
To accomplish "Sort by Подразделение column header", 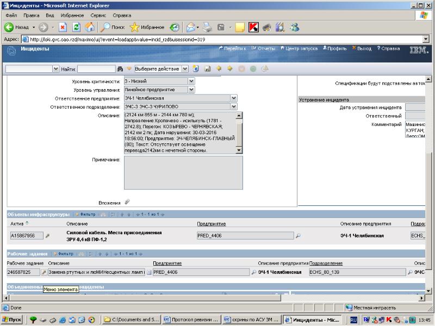I will (326, 264).
